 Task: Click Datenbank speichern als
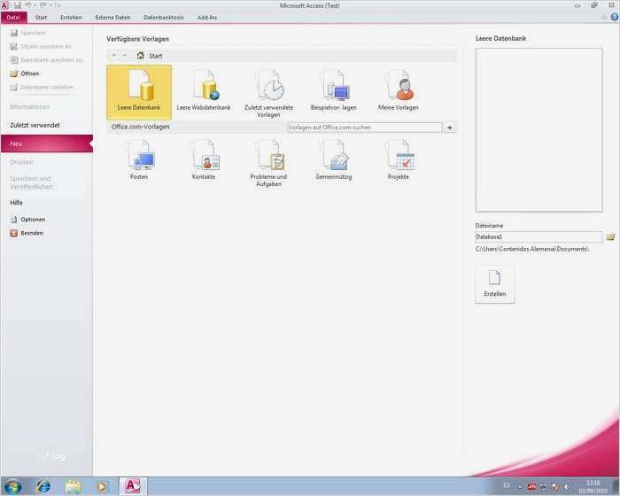click(x=47, y=59)
